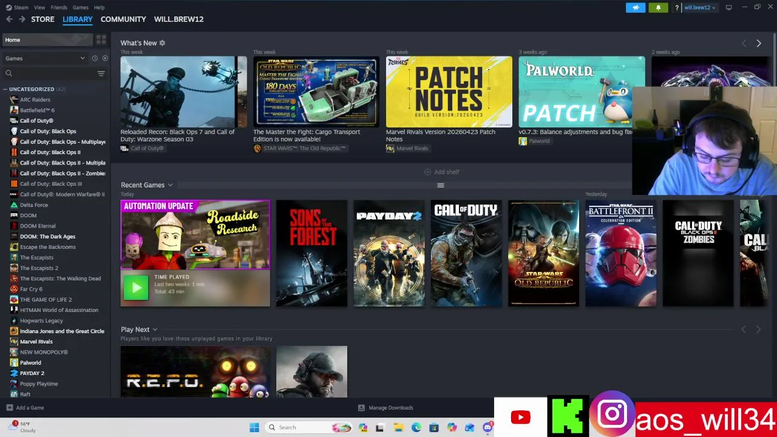Image resolution: width=777 pixels, height=437 pixels.
Task: Select Palworld in game list
Action: (30, 363)
